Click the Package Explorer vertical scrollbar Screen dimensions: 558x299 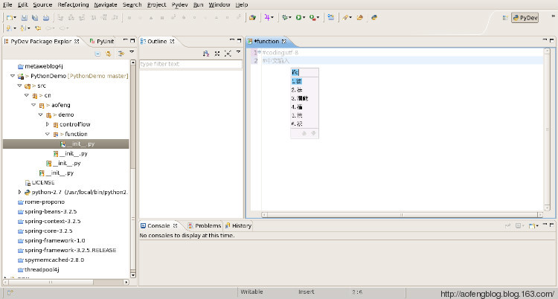133,169
